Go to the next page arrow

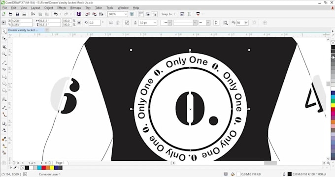(x=42, y=163)
